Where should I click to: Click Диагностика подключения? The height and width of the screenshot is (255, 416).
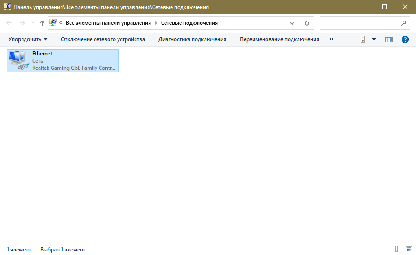192,39
